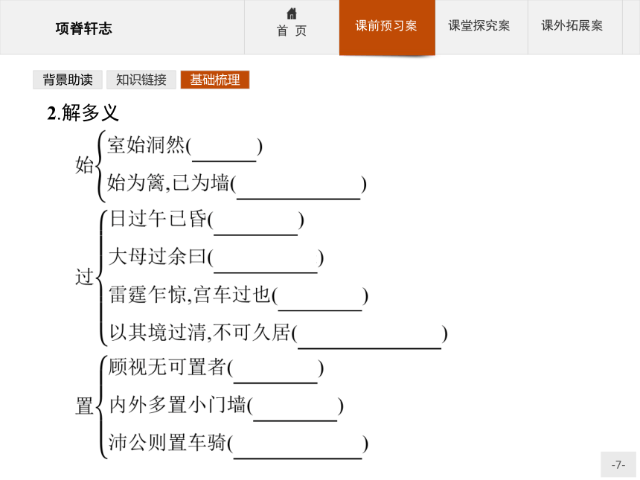Click the blank after 室始洞然
This screenshot has width=640, height=480.
point(224,150)
